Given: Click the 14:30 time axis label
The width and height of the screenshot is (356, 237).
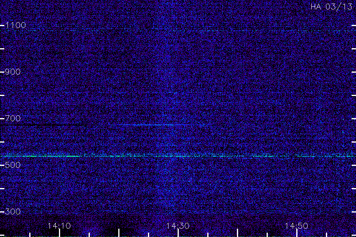Looking at the screenshot, I should click(178, 226).
